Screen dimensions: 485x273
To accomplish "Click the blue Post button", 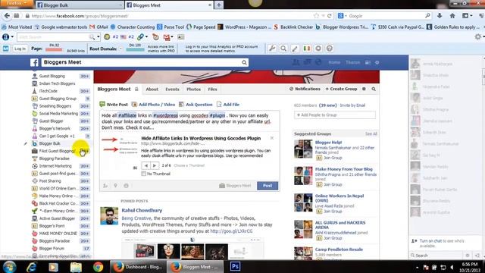I will (268, 186).
